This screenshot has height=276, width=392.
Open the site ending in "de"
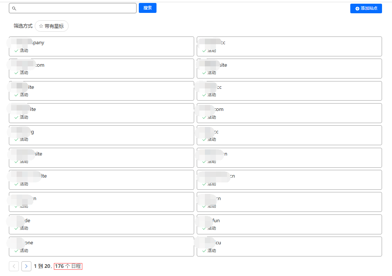[x=101, y=224]
